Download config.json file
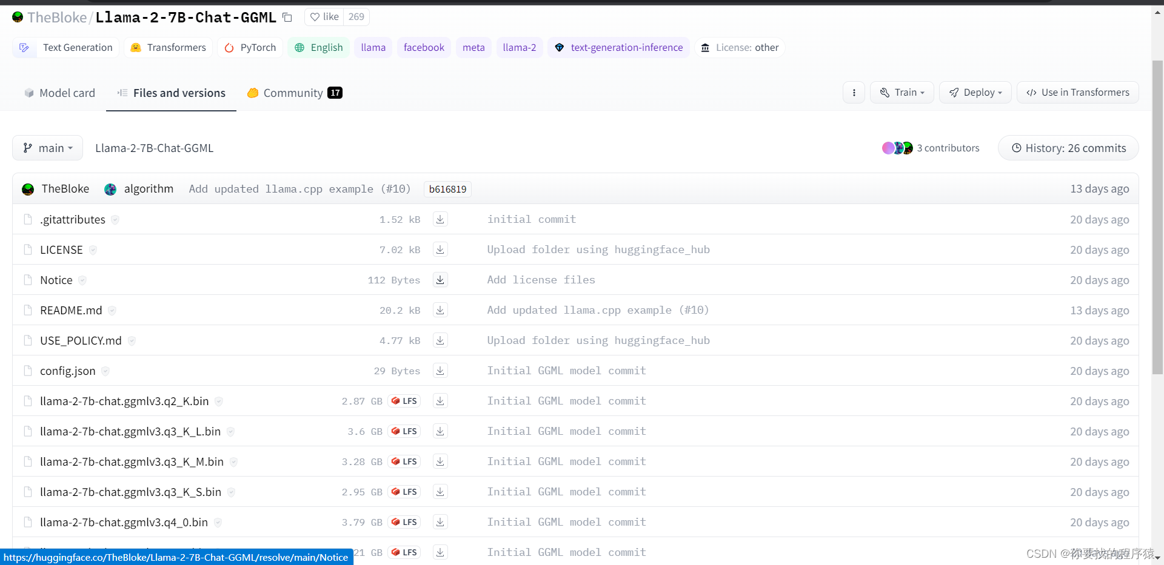 coord(440,371)
